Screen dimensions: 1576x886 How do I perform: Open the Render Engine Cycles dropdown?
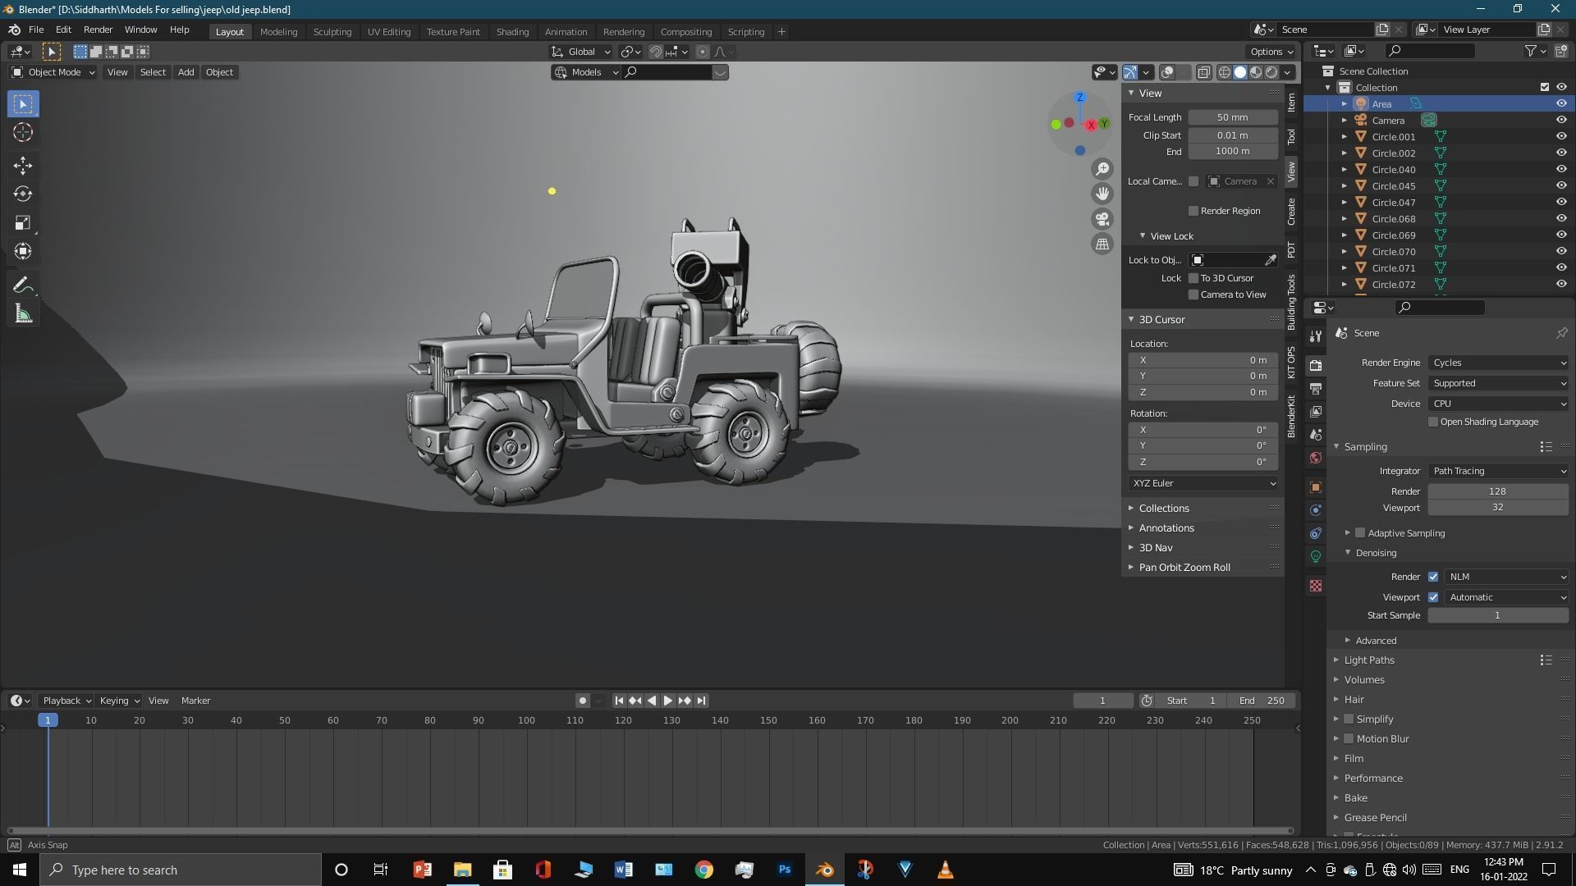coord(1498,363)
